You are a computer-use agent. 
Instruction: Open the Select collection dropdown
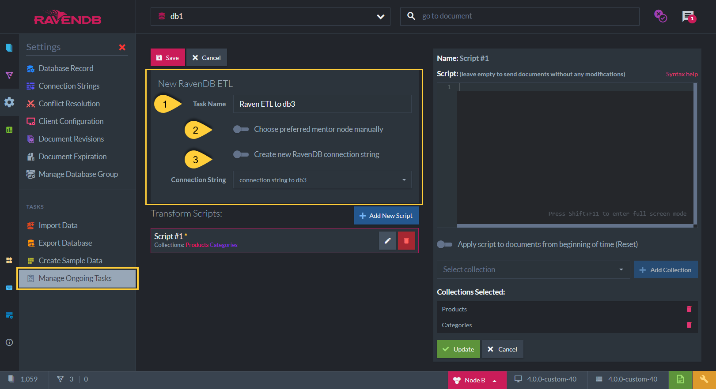534,269
